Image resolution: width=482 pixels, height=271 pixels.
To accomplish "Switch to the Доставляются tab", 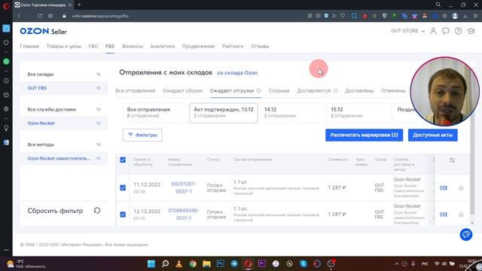I will 313,90.
